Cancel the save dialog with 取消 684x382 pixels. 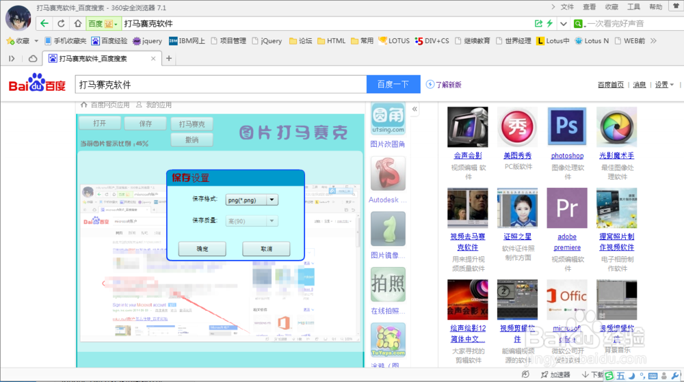(266, 249)
